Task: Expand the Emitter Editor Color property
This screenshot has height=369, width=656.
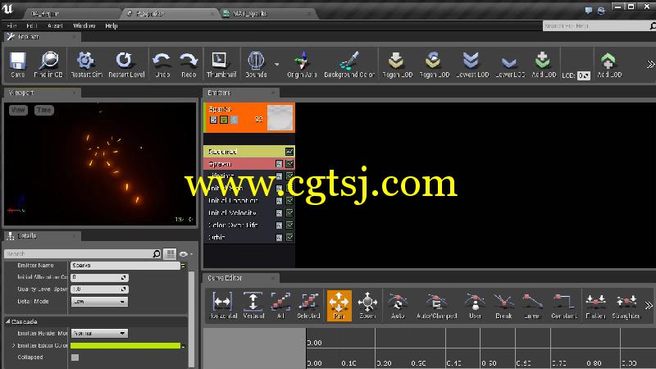Action: click(x=13, y=345)
